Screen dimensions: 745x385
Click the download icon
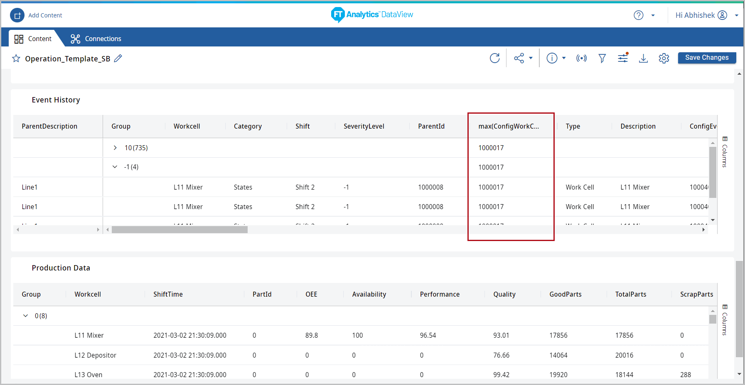(643, 58)
